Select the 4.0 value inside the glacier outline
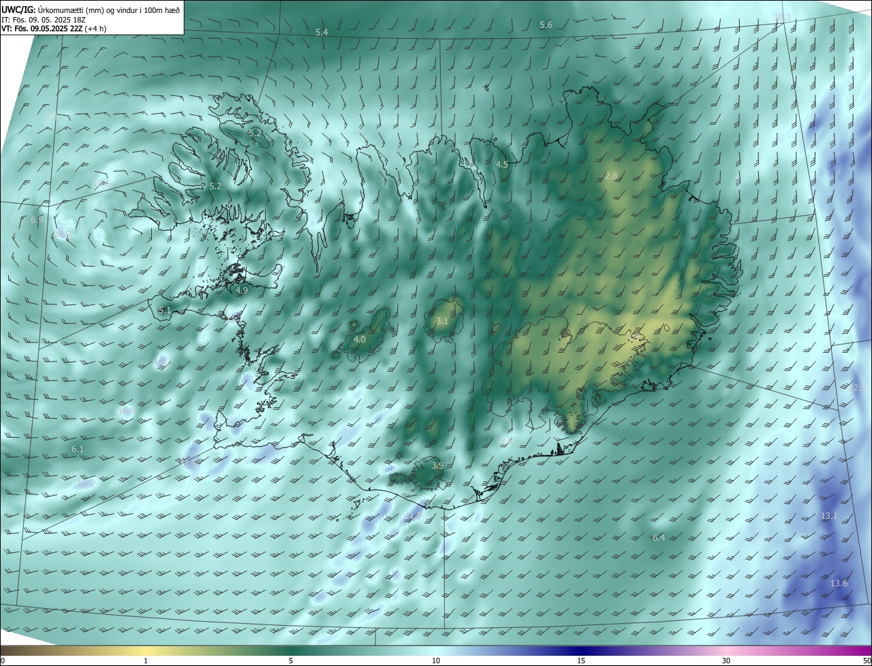 360,339
